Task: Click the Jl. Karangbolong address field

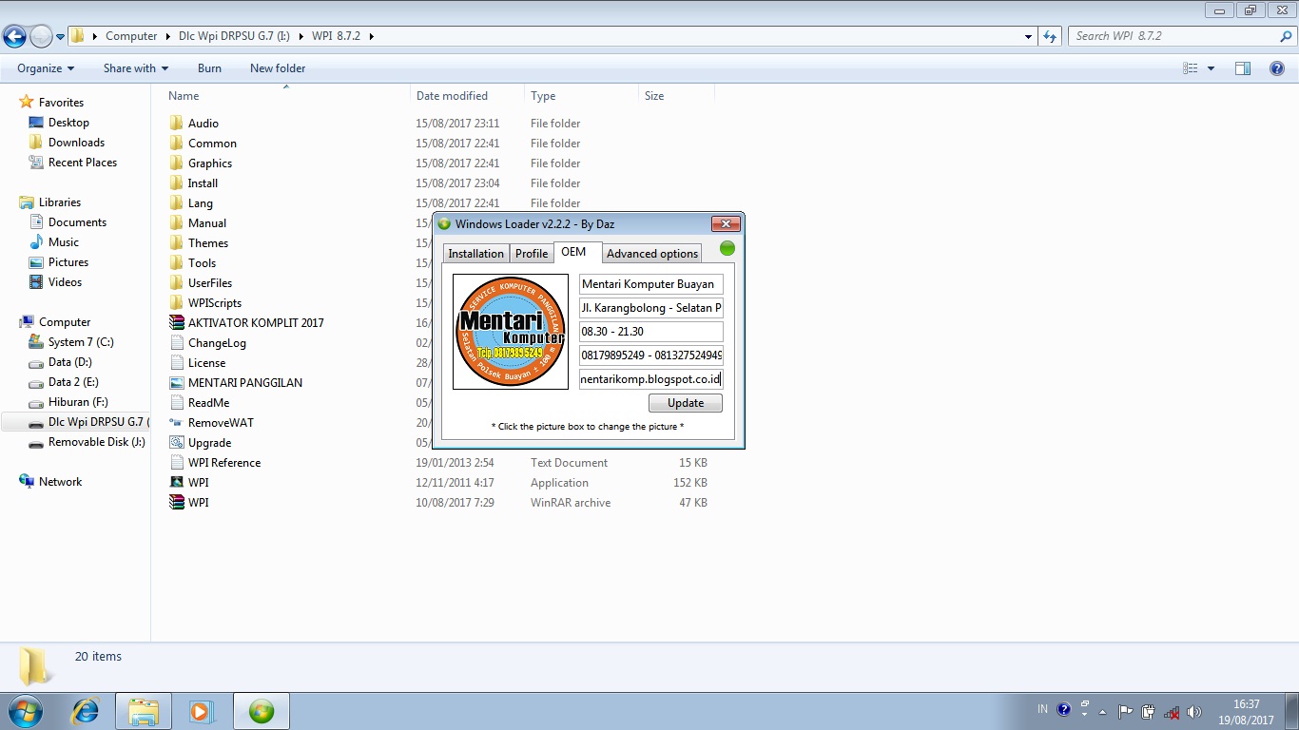Action: [651, 308]
